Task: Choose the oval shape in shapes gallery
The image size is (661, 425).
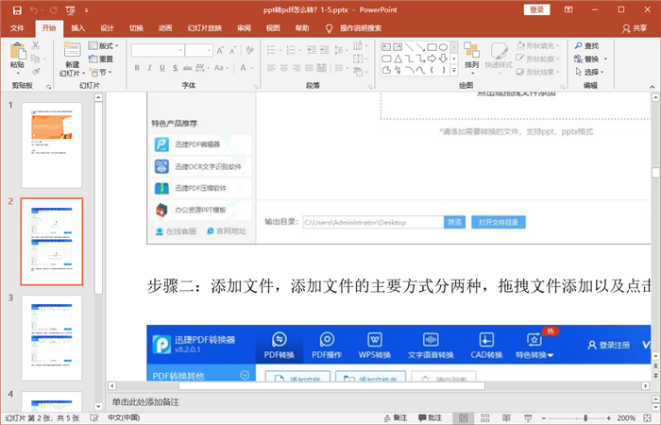Action: (x=443, y=47)
